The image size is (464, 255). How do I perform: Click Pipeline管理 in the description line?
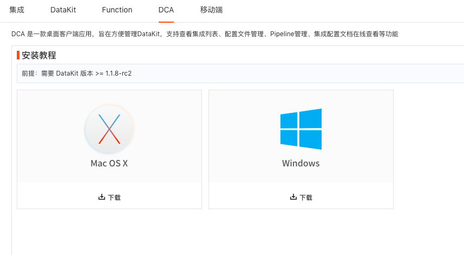click(x=289, y=34)
